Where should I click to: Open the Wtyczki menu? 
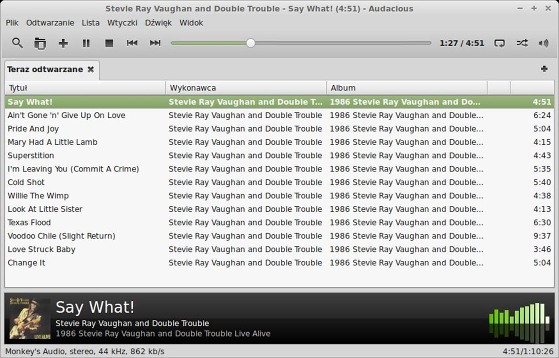(122, 23)
